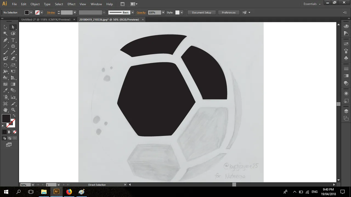Set paint mode to Gradient

click(10, 132)
